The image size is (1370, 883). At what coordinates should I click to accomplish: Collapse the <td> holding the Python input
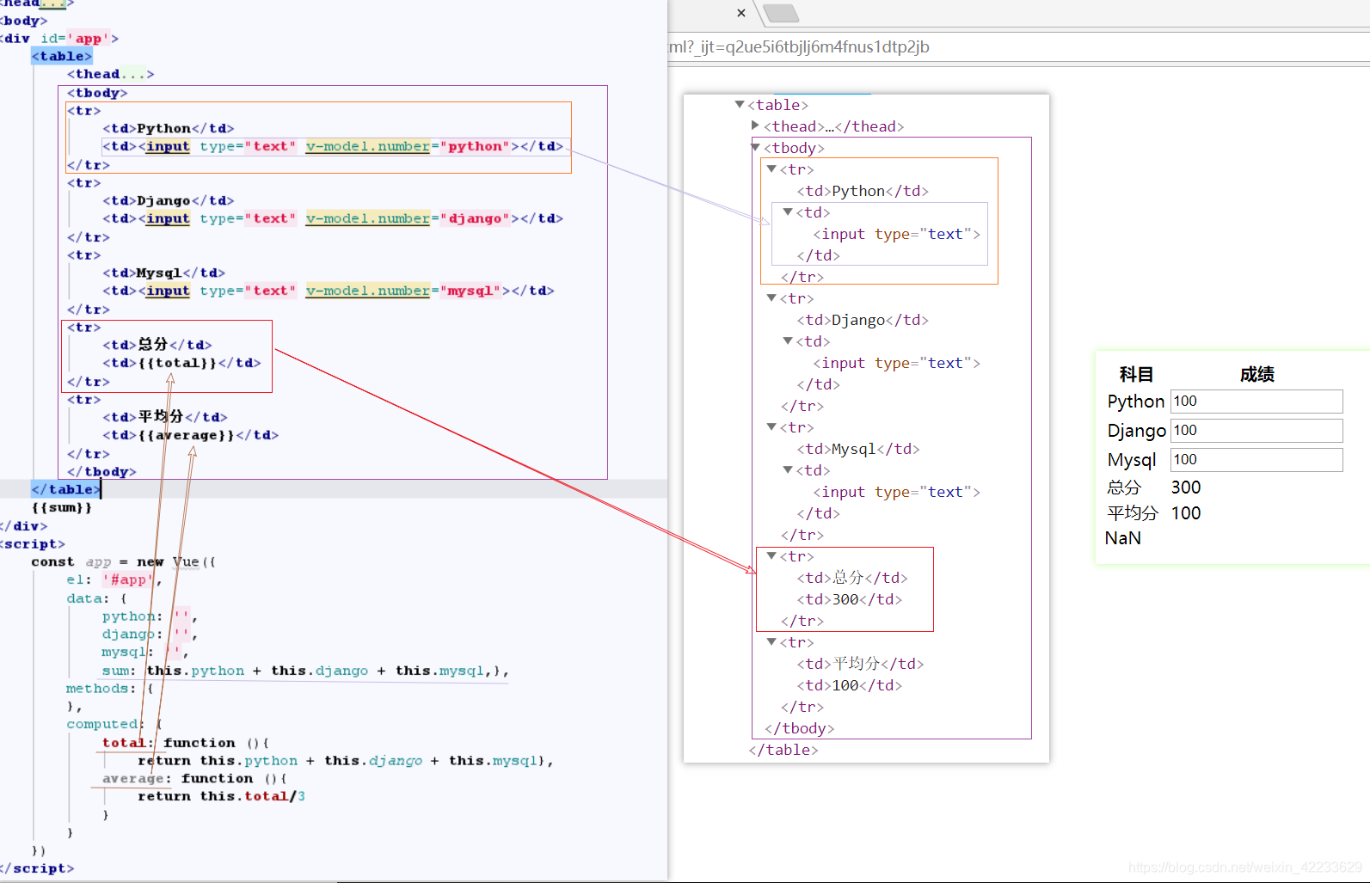click(787, 212)
